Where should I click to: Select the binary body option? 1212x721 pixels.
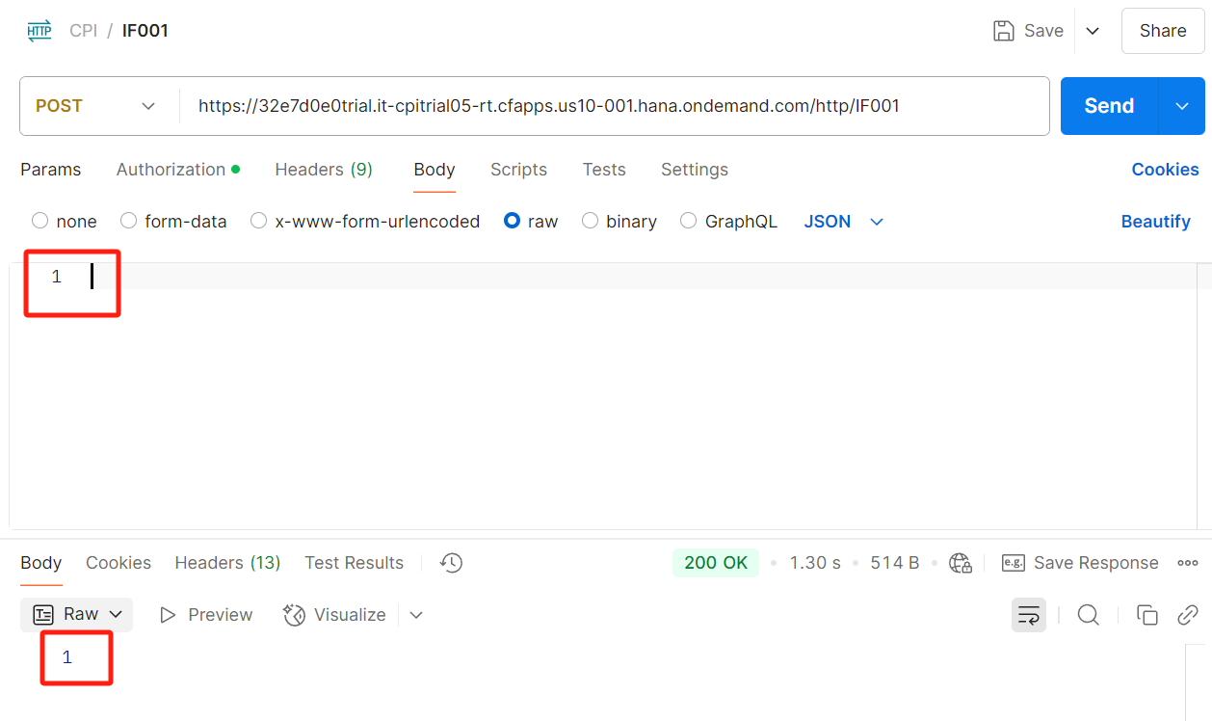pyautogui.click(x=590, y=221)
